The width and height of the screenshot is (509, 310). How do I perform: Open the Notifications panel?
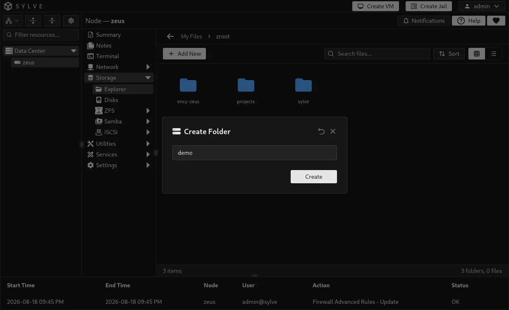pos(423,21)
